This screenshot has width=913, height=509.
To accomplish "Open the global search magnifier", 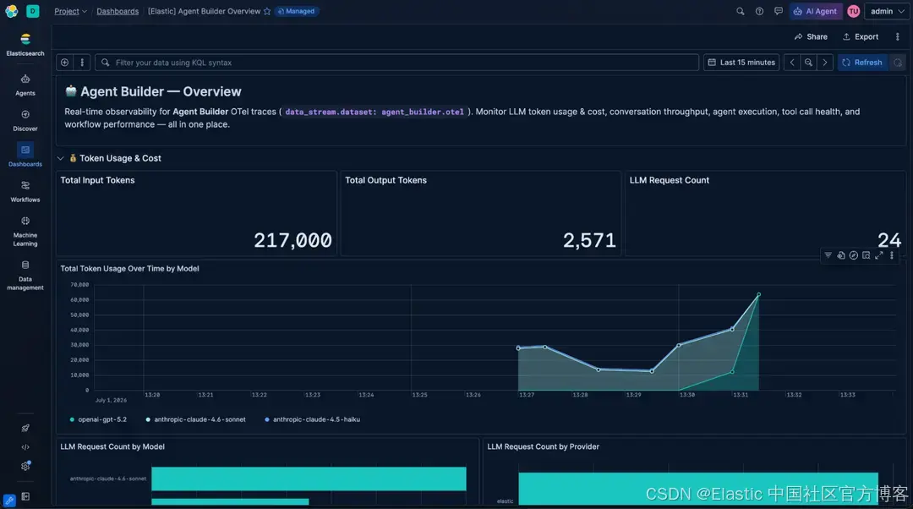I will pos(740,11).
